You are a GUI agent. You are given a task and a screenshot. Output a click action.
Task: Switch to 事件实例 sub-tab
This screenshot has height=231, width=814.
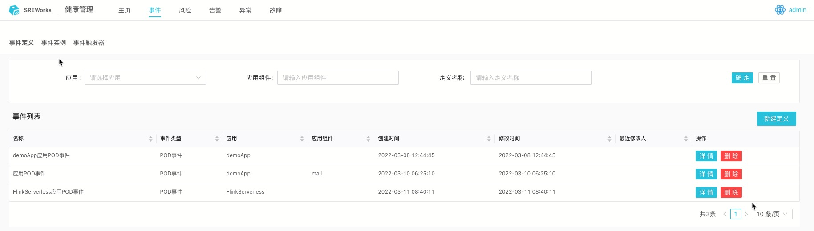click(x=53, y=43)
